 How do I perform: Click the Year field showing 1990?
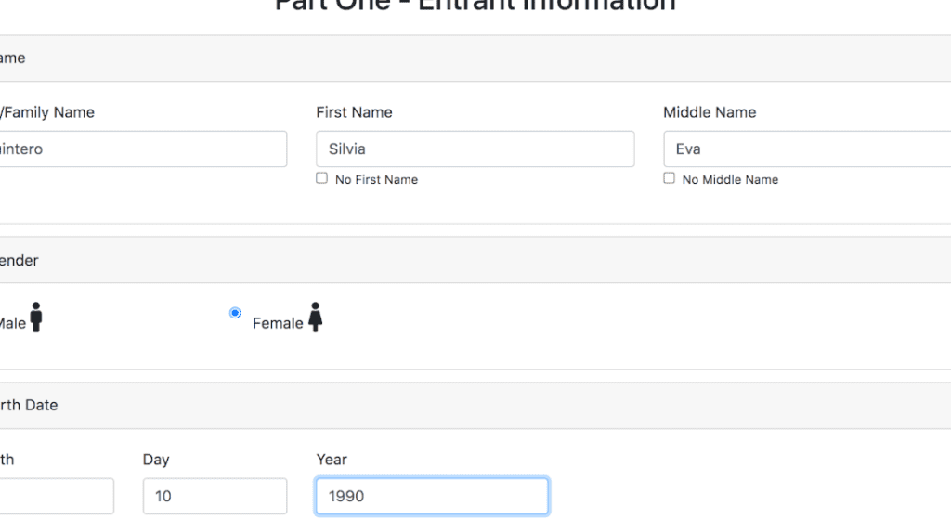(x=432, y=496)
